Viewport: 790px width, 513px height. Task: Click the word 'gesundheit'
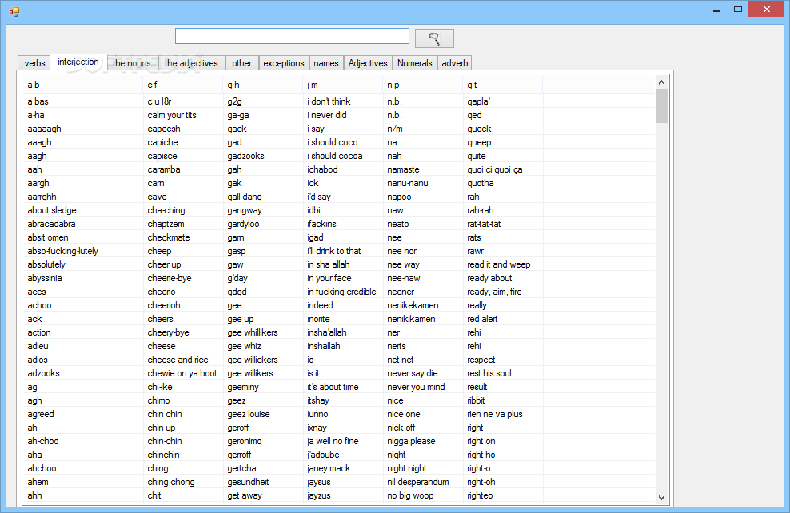(248, 482)
